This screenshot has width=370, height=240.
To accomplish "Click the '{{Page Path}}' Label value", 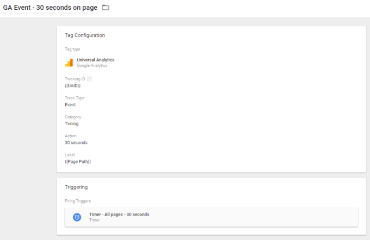I will [78, 162].
